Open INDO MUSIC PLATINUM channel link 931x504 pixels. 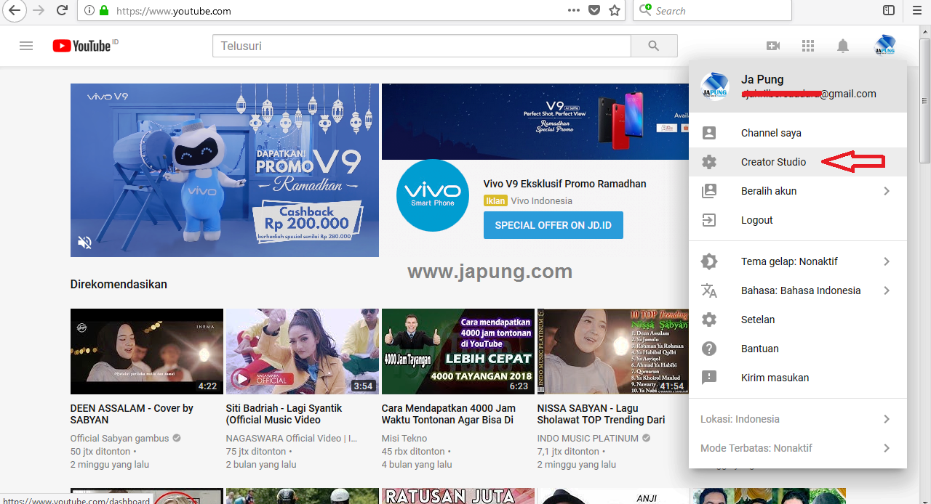pyautogui.click(x=588, y=438)
